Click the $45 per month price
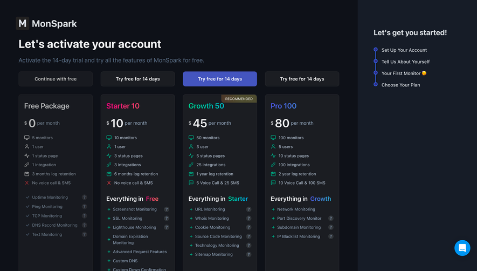The image size is (477, 271). pyautogui.click(x=210, y=123)
